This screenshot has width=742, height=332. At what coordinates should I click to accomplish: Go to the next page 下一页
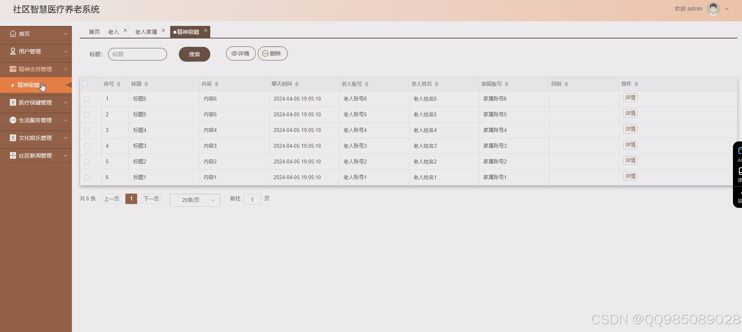151,199
